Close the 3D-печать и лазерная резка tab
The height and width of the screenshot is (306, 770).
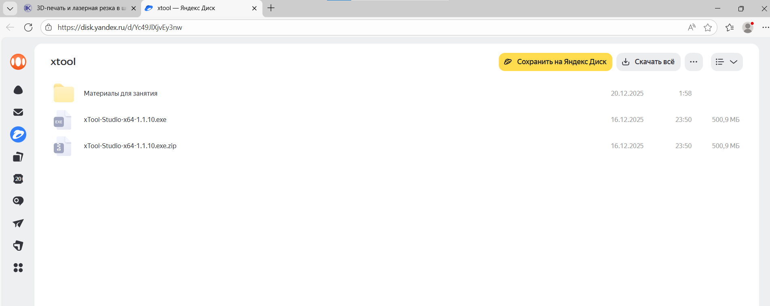(134, 8)
